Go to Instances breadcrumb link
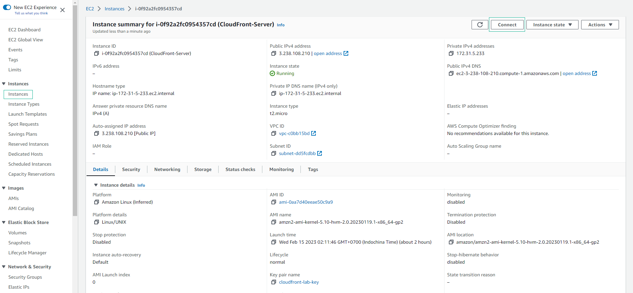Viewport: 633px width, 293px height. point(114,9)
